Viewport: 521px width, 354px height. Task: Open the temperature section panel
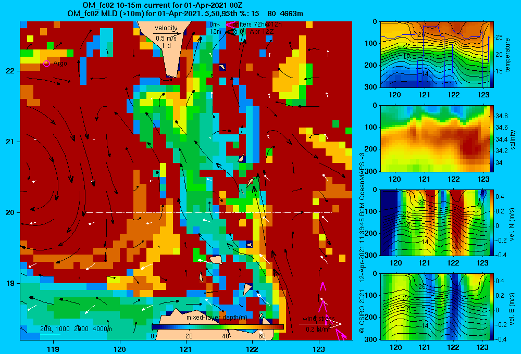click(x=435, y=55)
